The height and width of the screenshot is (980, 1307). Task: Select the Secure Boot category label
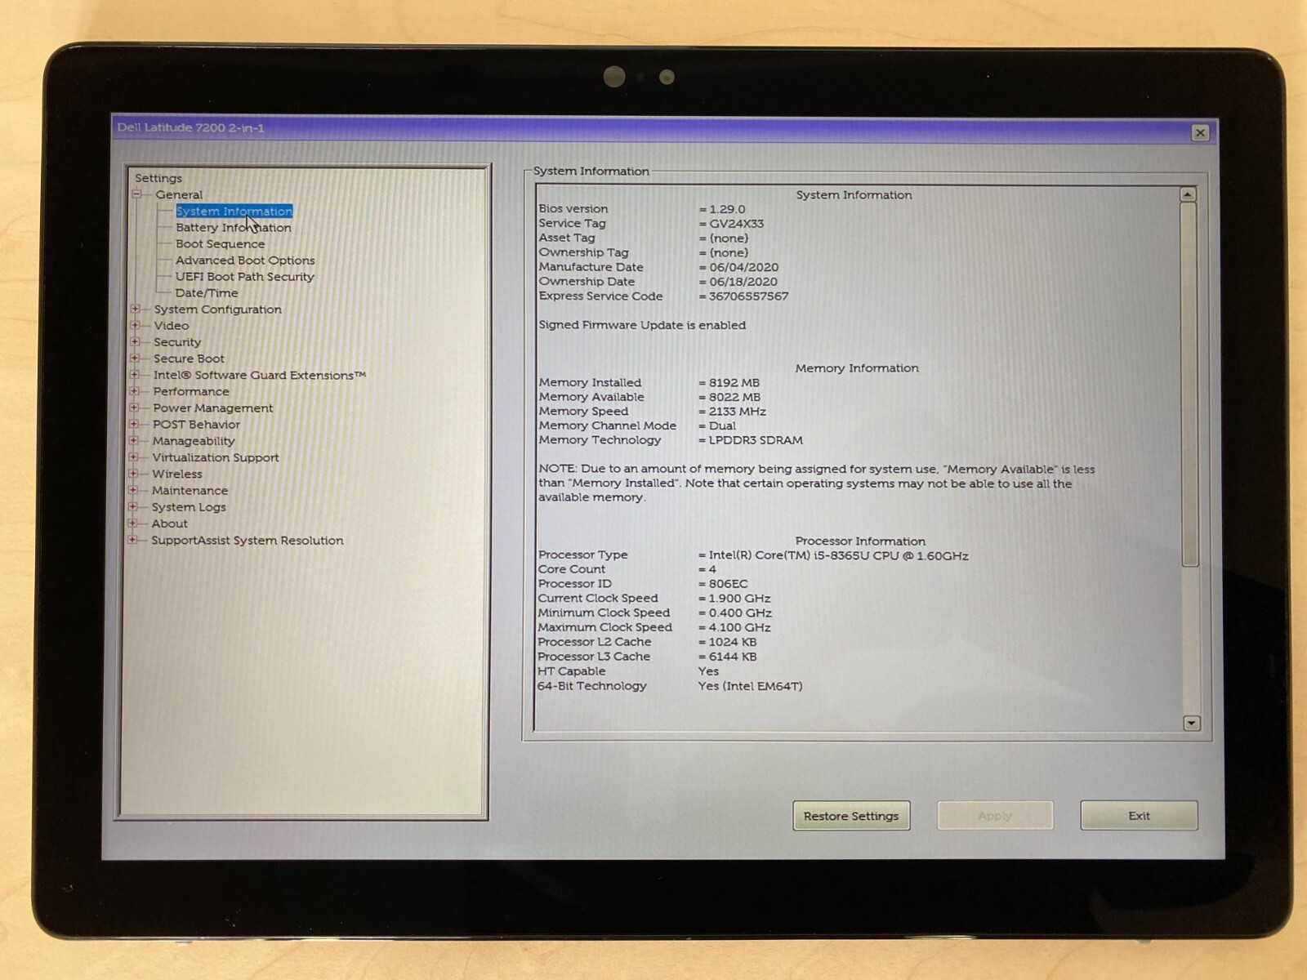[189, 358]
